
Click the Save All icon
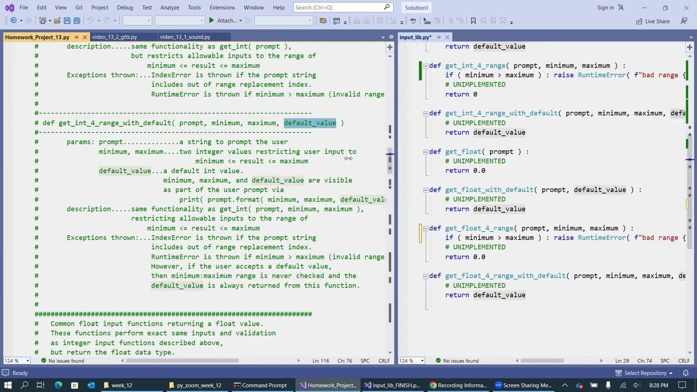click(77, 21)
